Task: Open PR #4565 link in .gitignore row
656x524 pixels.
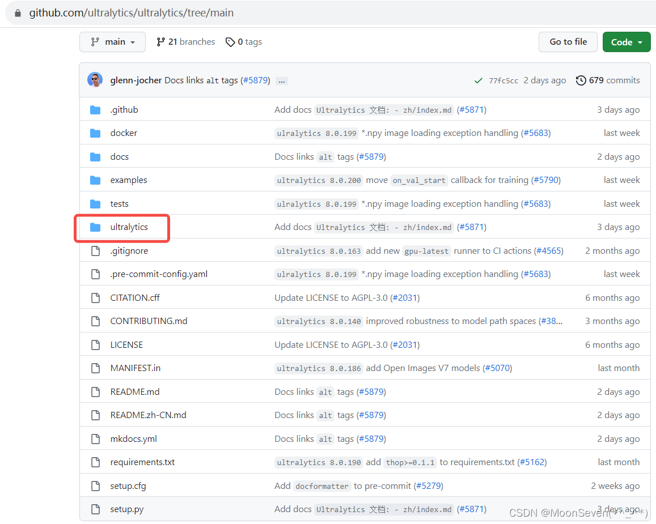Action: (549, 251)
